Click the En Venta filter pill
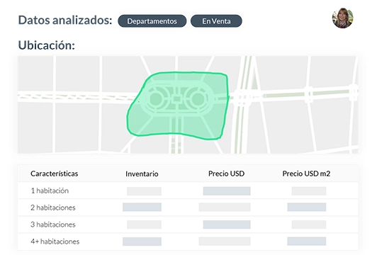 pos(216,21)
